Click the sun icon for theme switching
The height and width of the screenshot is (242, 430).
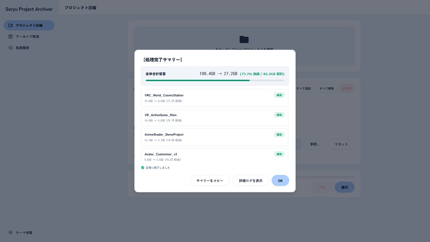point(10,232)
